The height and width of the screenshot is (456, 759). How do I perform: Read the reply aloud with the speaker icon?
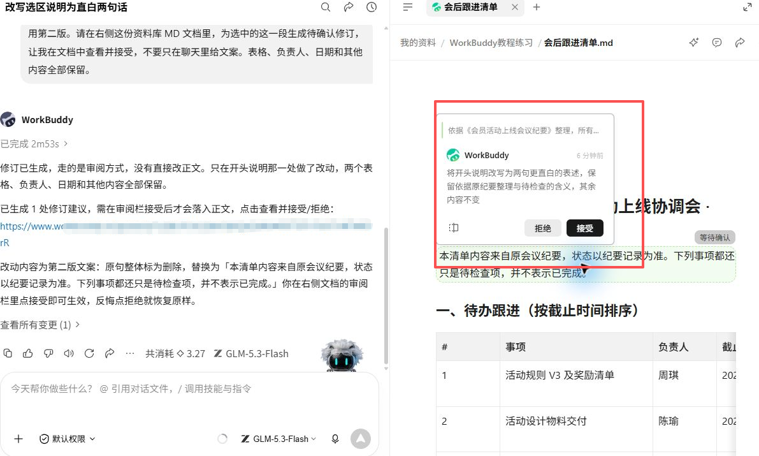point(69,353)
